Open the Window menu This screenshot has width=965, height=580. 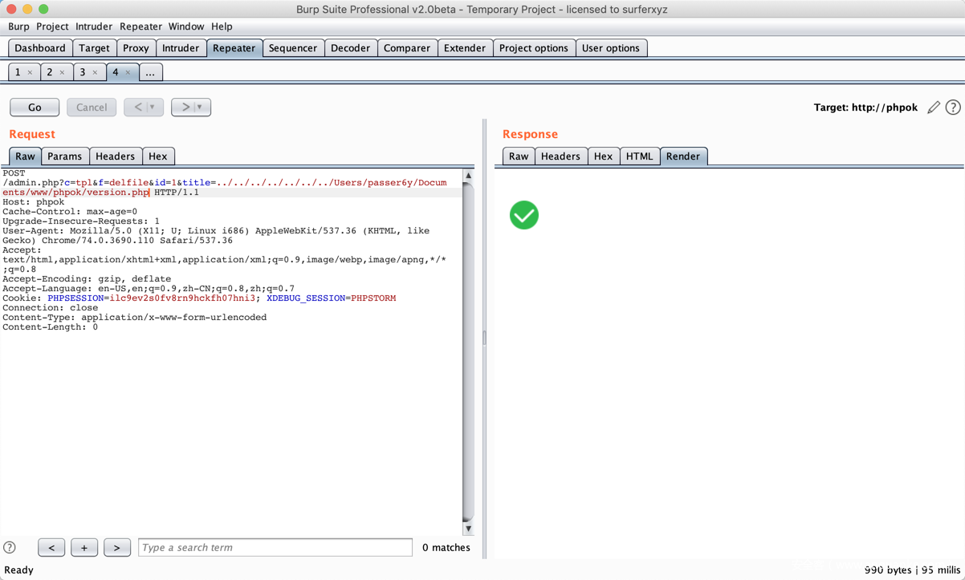186,26
